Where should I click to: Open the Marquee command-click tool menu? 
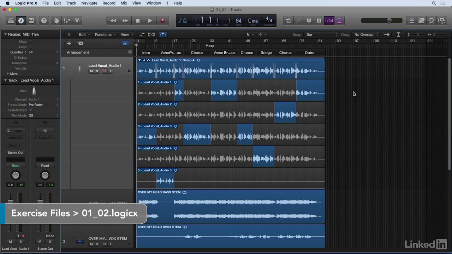pyautogui.click(x=262, y=35)
